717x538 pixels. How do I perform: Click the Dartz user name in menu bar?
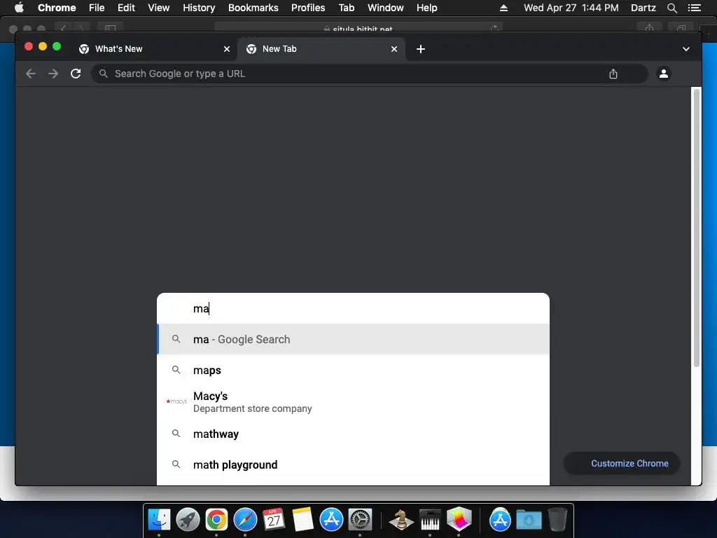coord(643,8)
